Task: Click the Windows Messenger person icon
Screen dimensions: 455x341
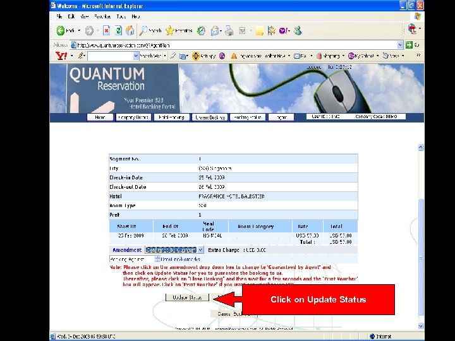Action: [x=298, y=30]
